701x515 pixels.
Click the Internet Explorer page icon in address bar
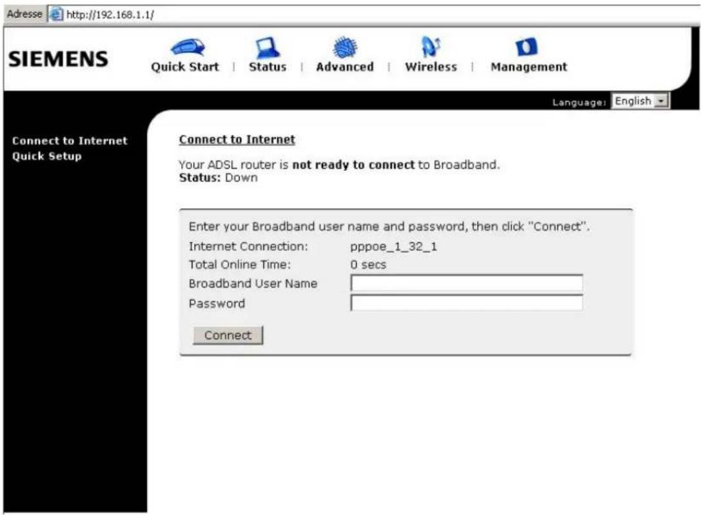(x=56, y=14)
